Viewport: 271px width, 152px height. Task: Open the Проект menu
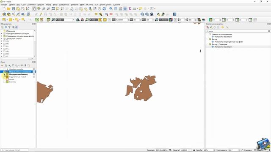pos(4,5)
